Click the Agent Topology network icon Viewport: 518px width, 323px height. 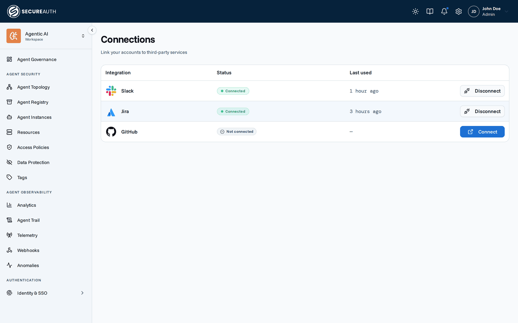pyautogui.click(x=9, y=87)
